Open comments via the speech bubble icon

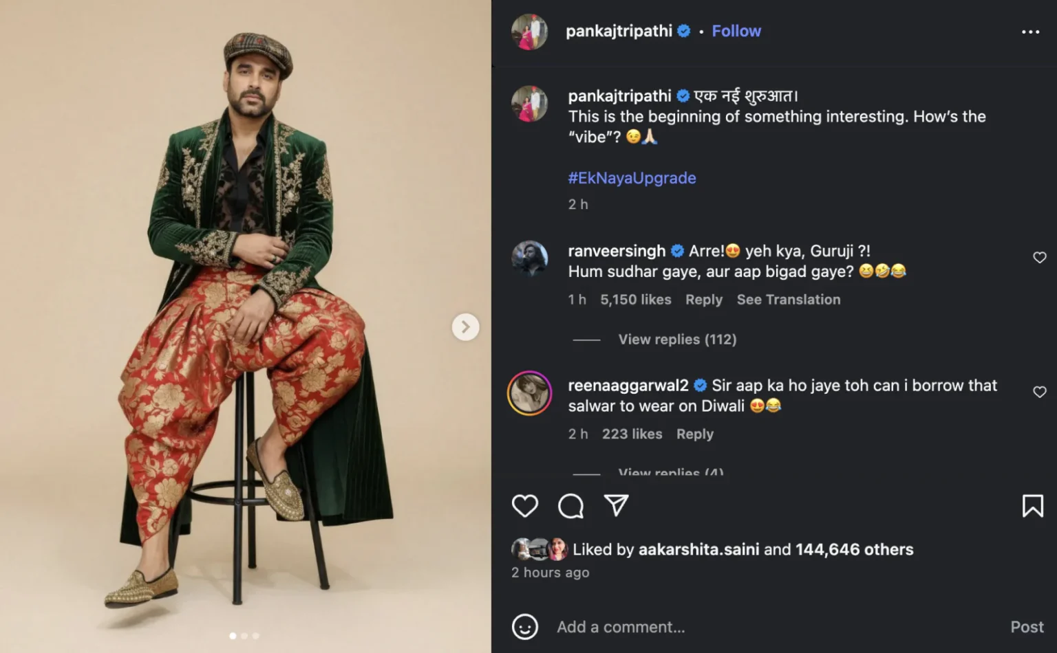pyautogui.click(x=570, y=506)
